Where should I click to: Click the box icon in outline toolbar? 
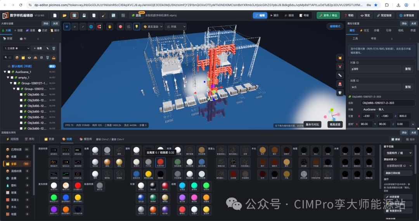pyautogui.click(x=17, y=58)
